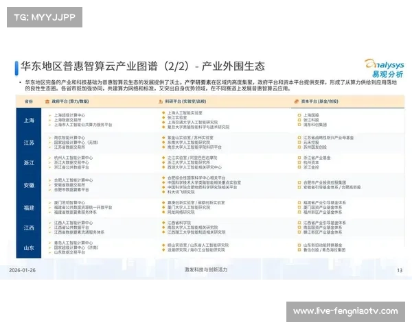Click the entry 浙江省公共数据平台
412x329 pixels.
(x=71, y=167)
